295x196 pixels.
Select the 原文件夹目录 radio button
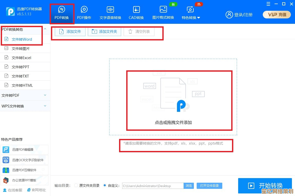coord(76,186)
